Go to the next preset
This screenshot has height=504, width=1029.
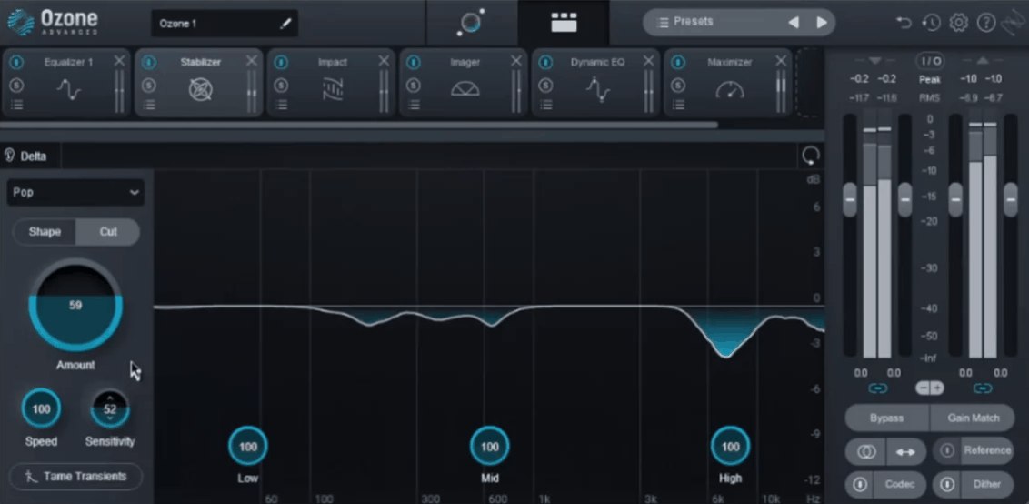[x=822, y=23]
